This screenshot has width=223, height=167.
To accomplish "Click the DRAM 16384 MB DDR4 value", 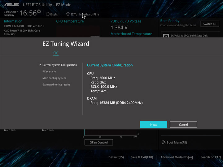I will 116,103.
